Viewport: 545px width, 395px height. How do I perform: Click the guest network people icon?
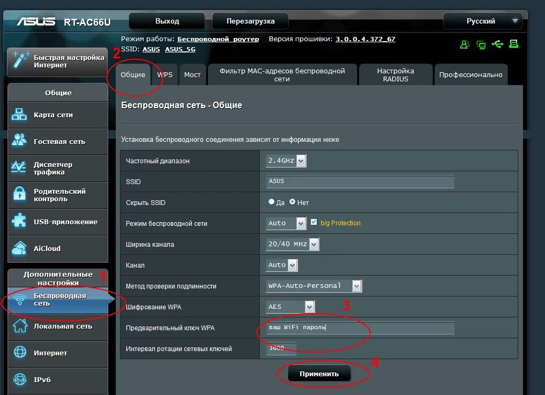pyautogui.click(x=19, y=140)
